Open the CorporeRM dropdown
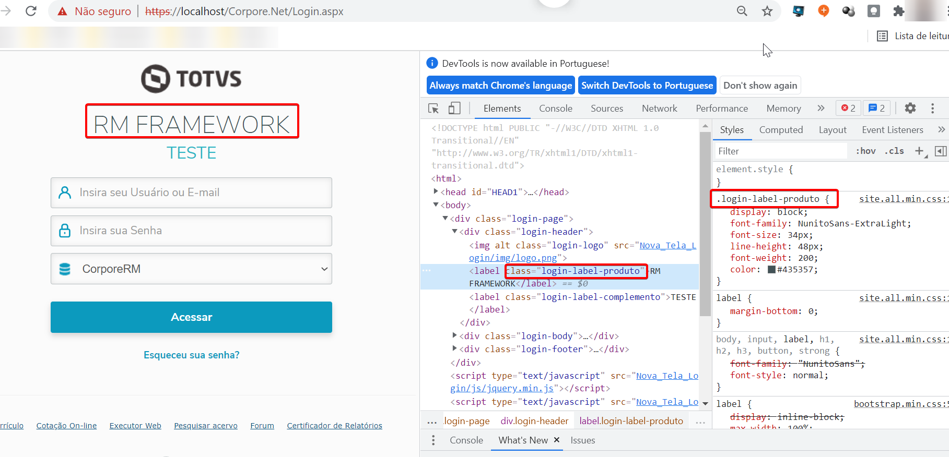This screenshot has width=949, height=457. point(191,269)
